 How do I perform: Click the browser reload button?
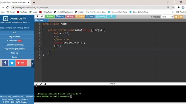[x=8, y=8]
